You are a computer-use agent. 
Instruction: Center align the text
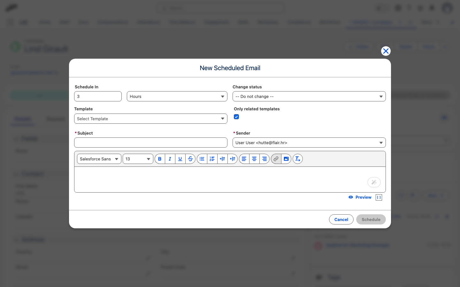[x=254, y=159]
